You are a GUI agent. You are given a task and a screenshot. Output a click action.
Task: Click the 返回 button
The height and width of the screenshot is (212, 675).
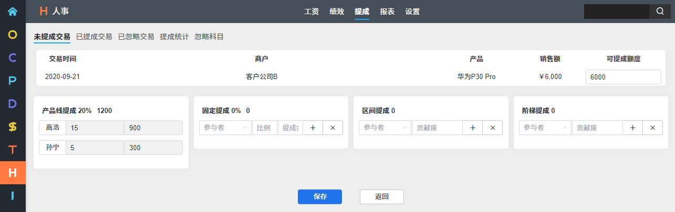[x=382, y=197]
